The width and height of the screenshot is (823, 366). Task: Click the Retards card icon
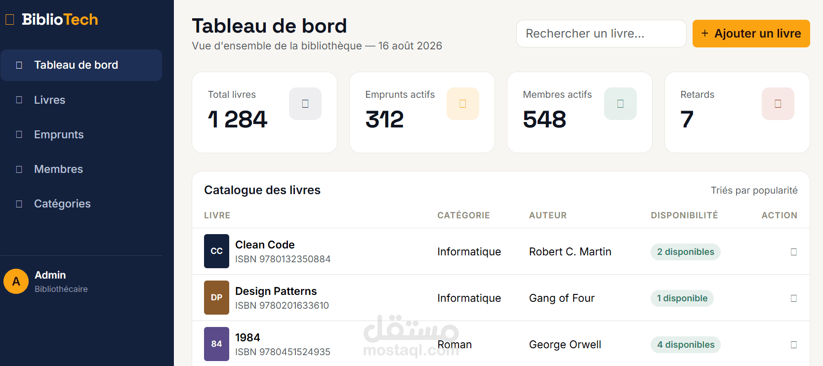778,104
